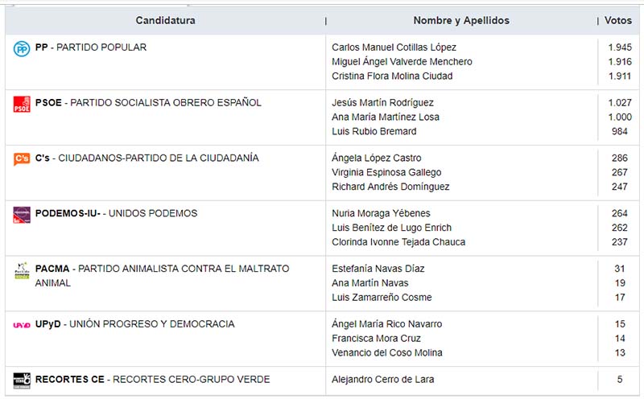Click the PP party logo icon

[22, 49]
